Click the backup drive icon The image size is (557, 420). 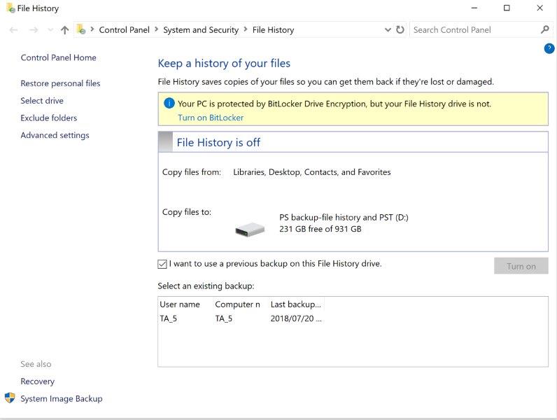[250, 228]
